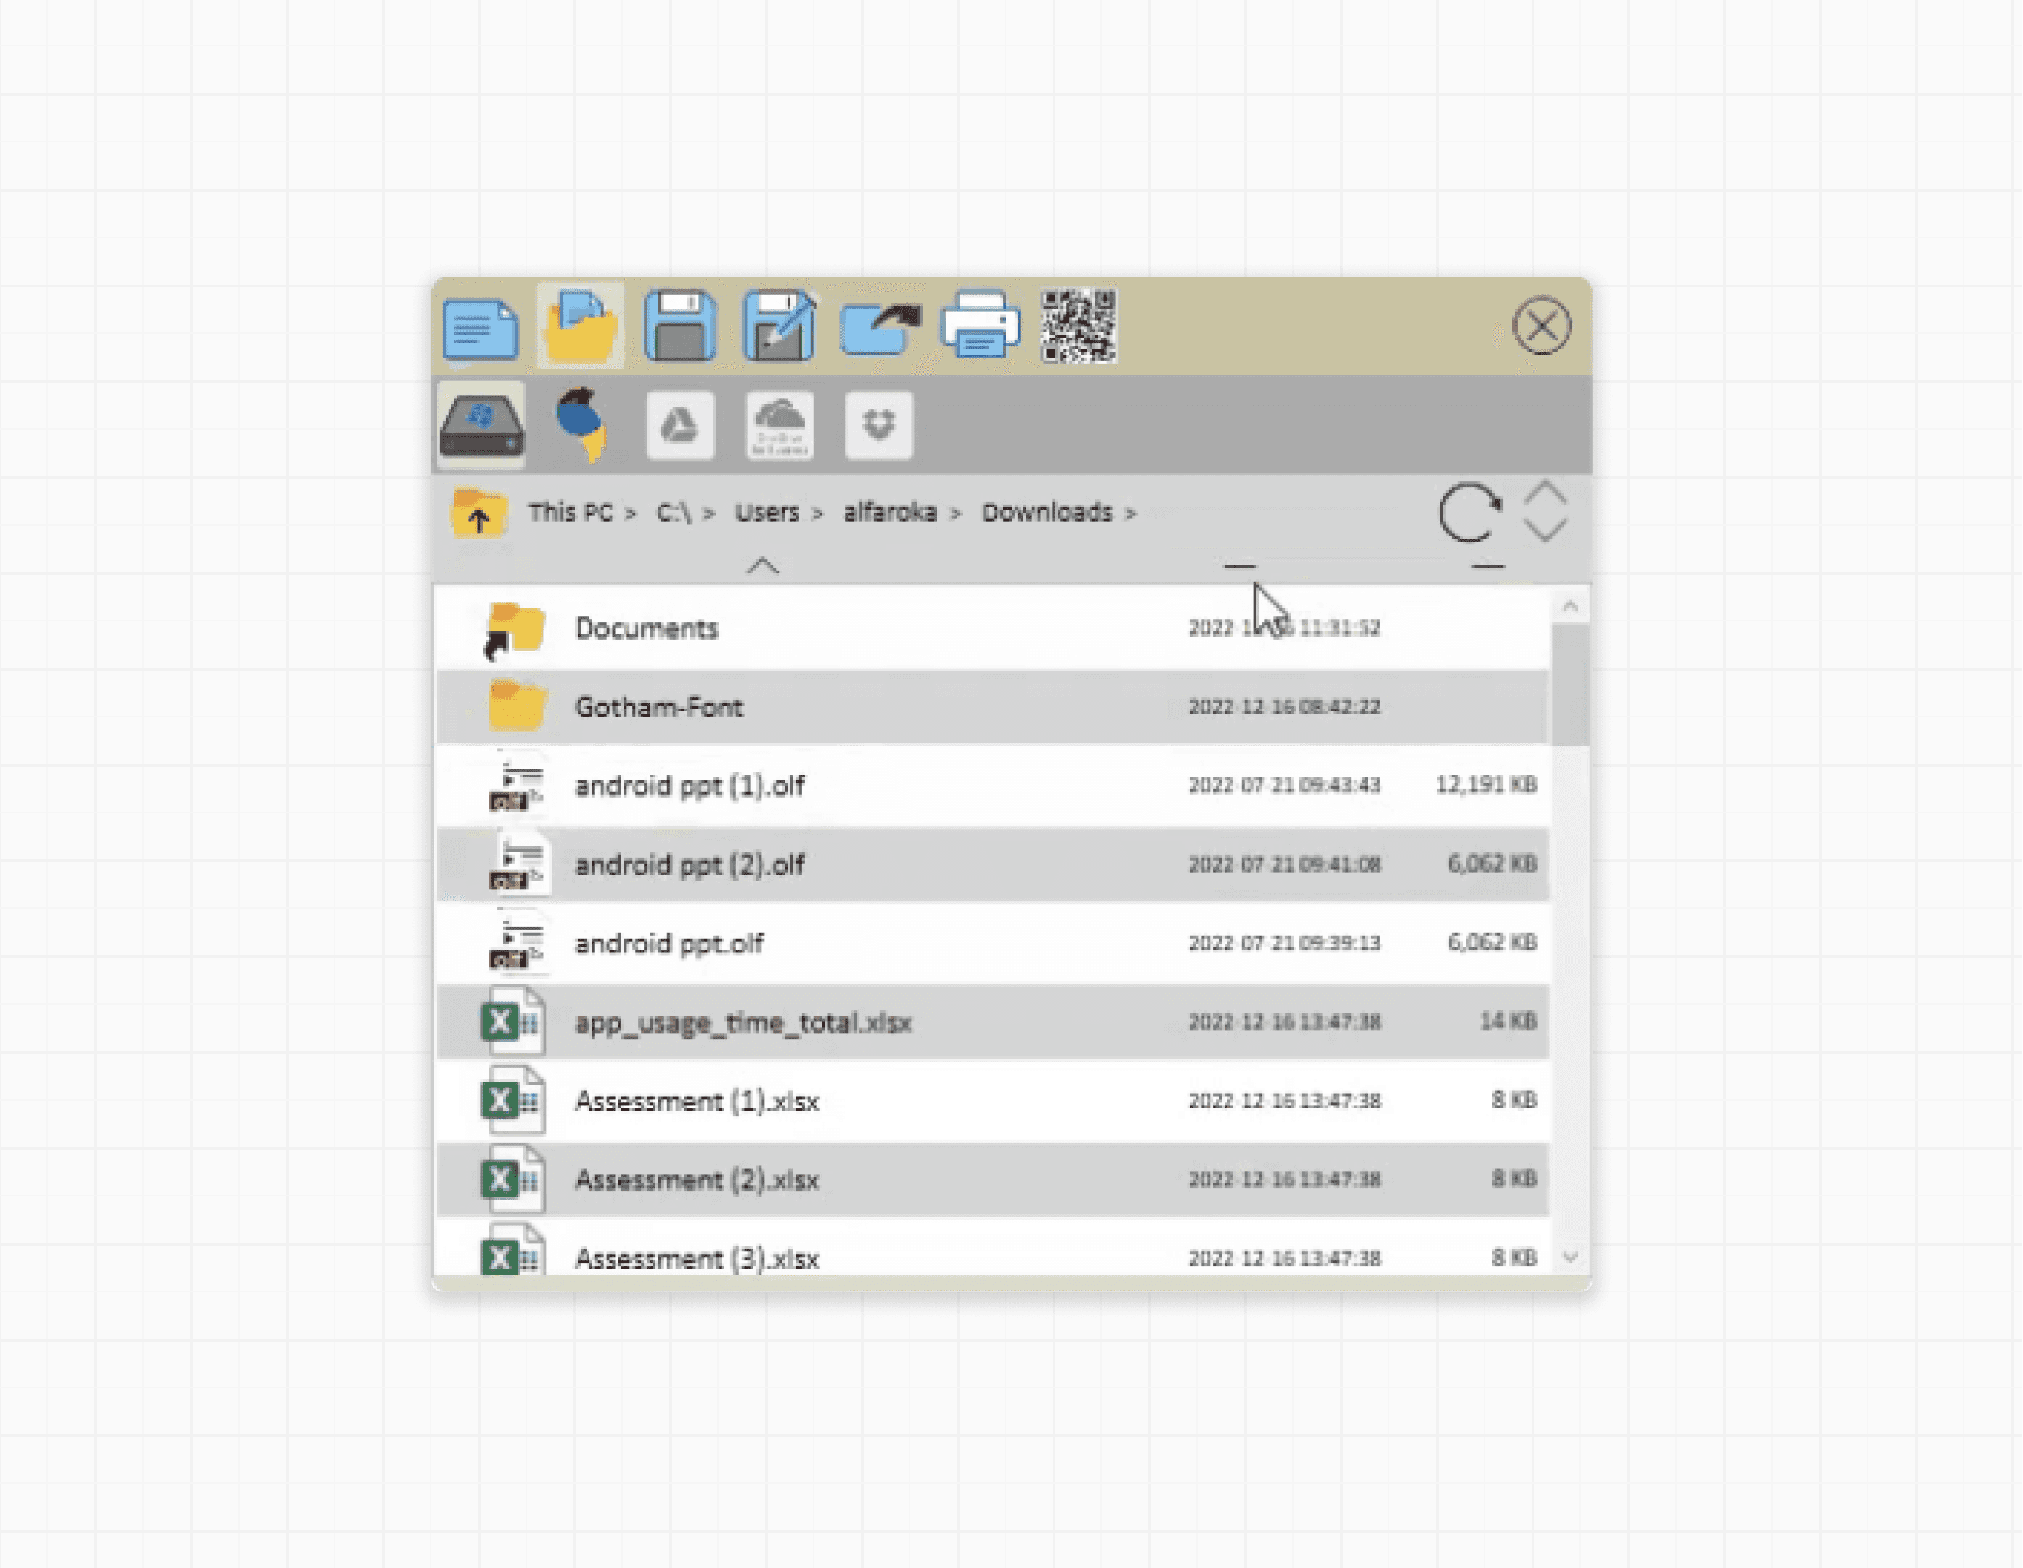Screen dimensions: 2023x1568
Task: Click the file list scrollbar thumb
Action: [x=1570, y=685]
